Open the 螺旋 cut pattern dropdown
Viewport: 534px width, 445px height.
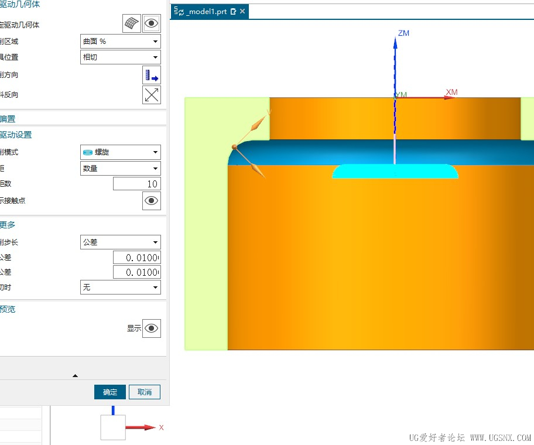pyautogui.click(x=121, y=152)
